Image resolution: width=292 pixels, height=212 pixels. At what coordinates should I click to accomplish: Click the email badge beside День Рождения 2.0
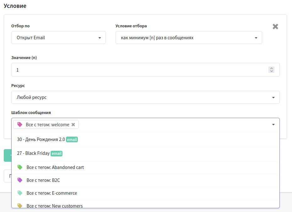click(x=72, y=139)
